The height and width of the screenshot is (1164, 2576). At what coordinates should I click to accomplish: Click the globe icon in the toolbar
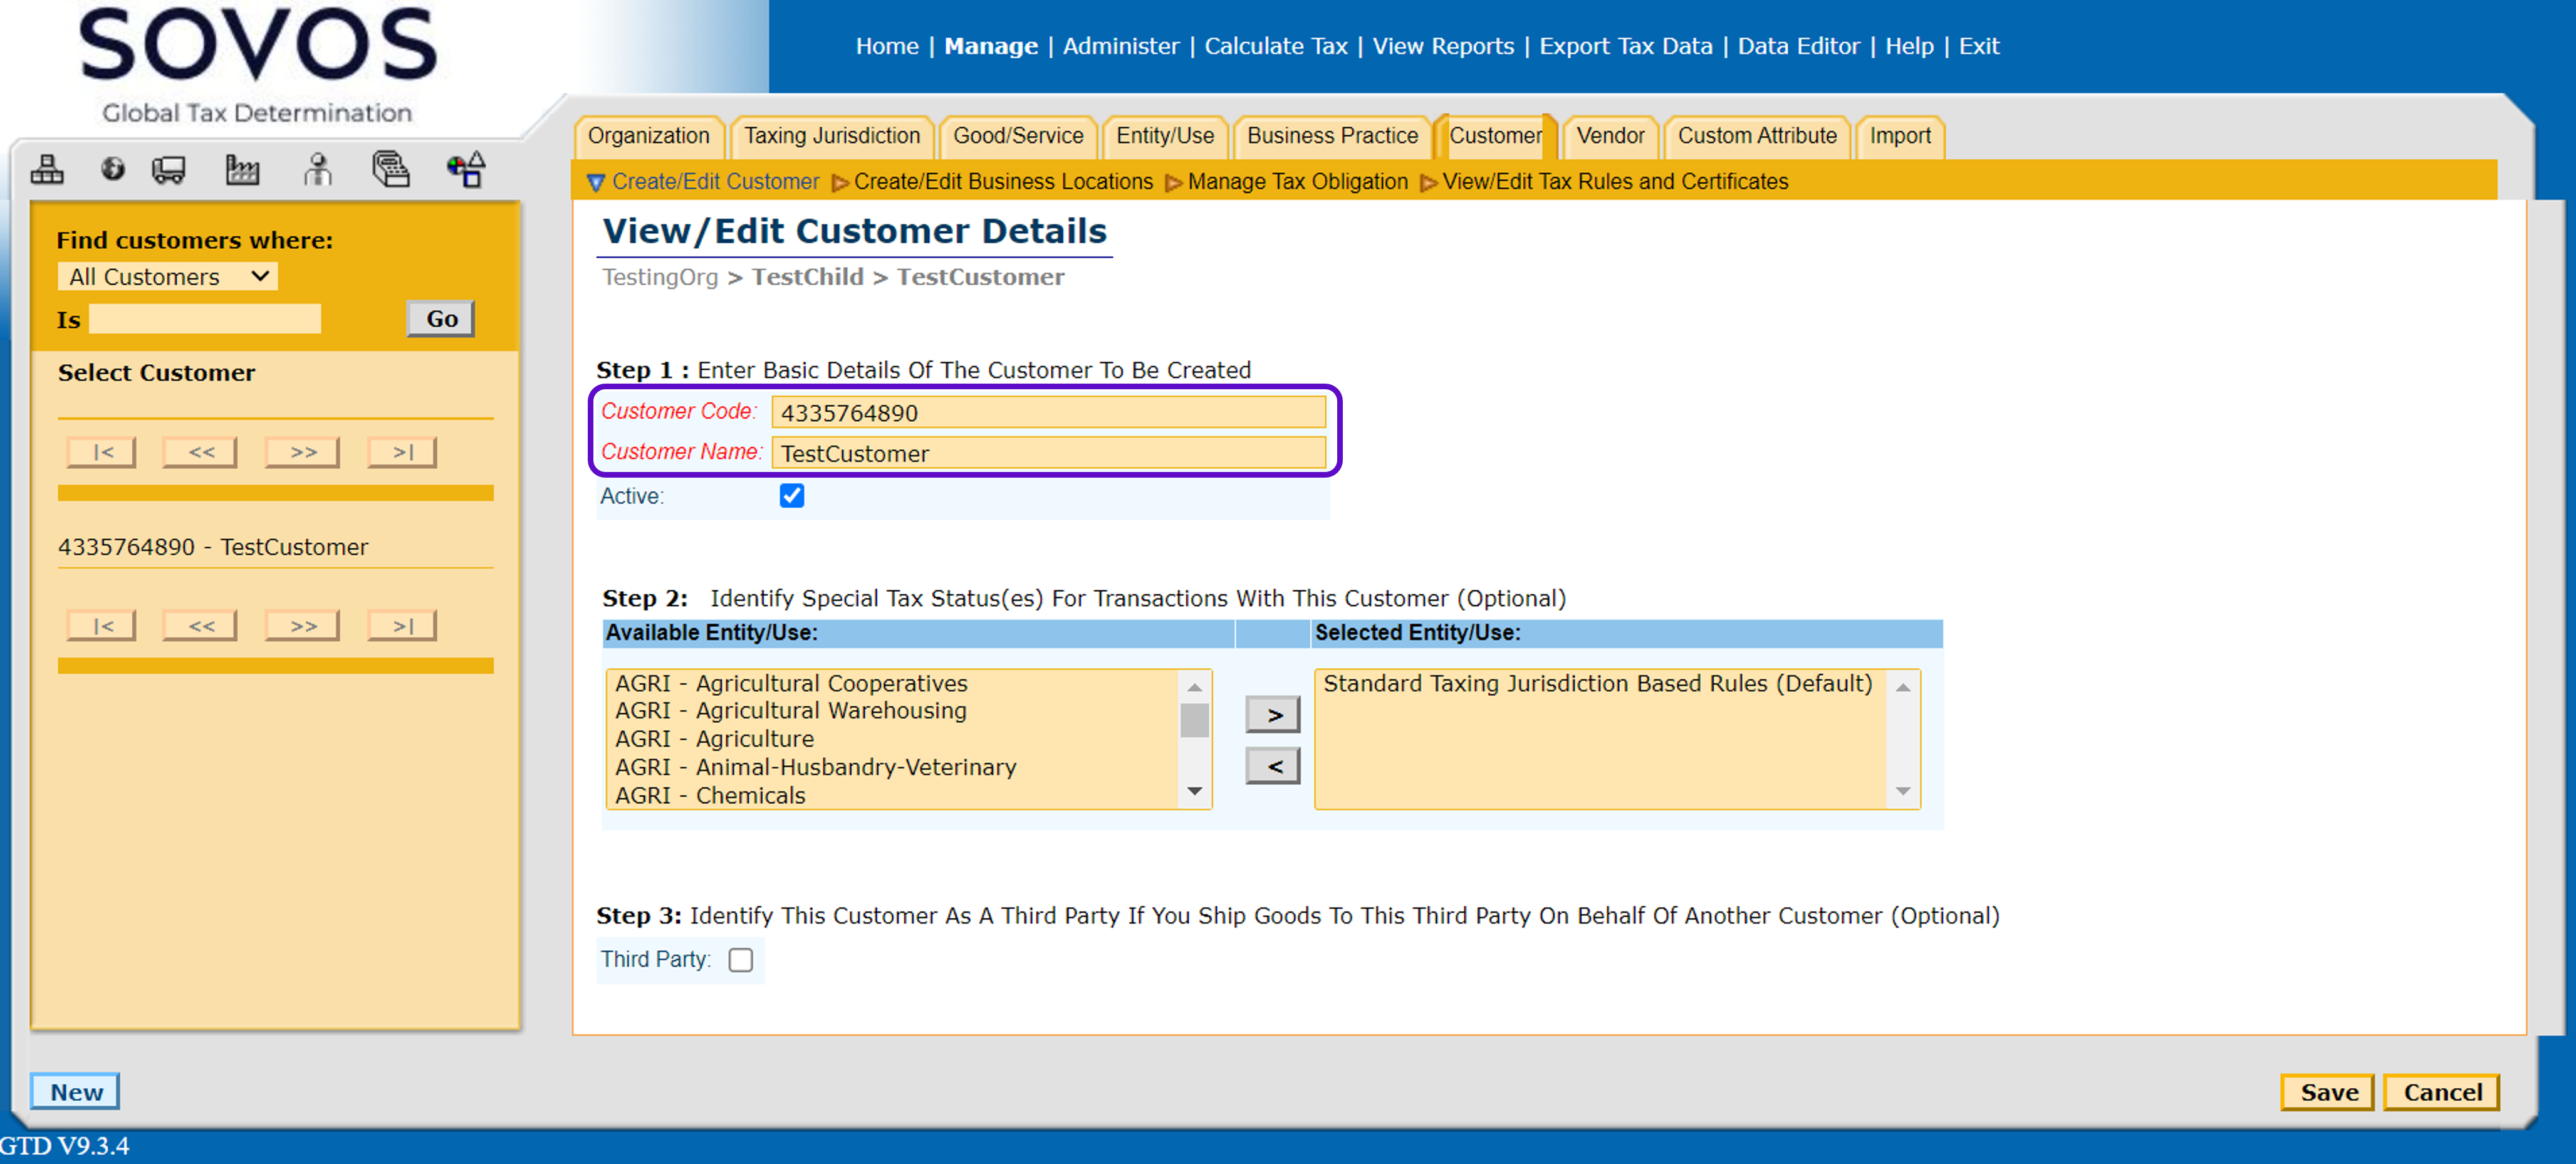113,169
